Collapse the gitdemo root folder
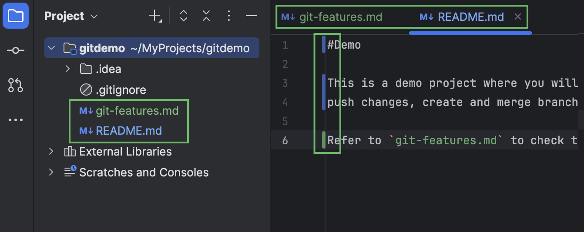Viewport: 584px width, 232px height. (x=51, y=48)
